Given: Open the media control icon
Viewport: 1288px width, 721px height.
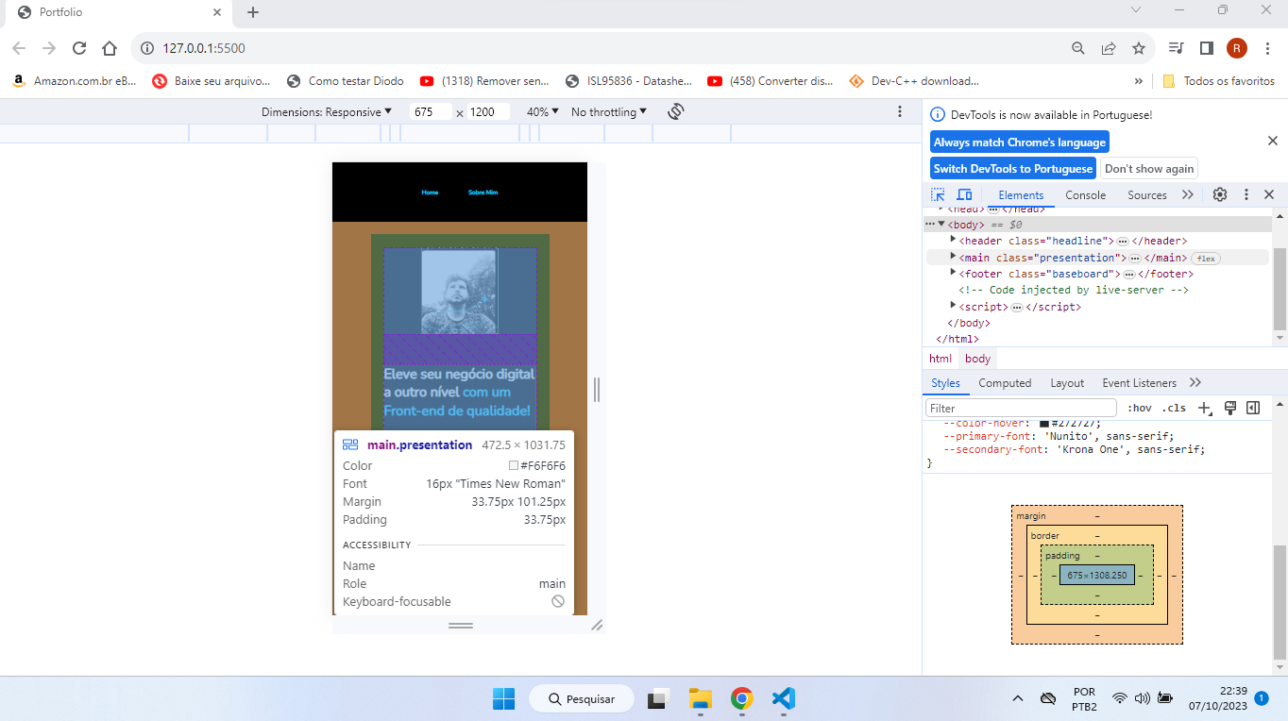Looking at the screenshot, I should click(1176, 48).
